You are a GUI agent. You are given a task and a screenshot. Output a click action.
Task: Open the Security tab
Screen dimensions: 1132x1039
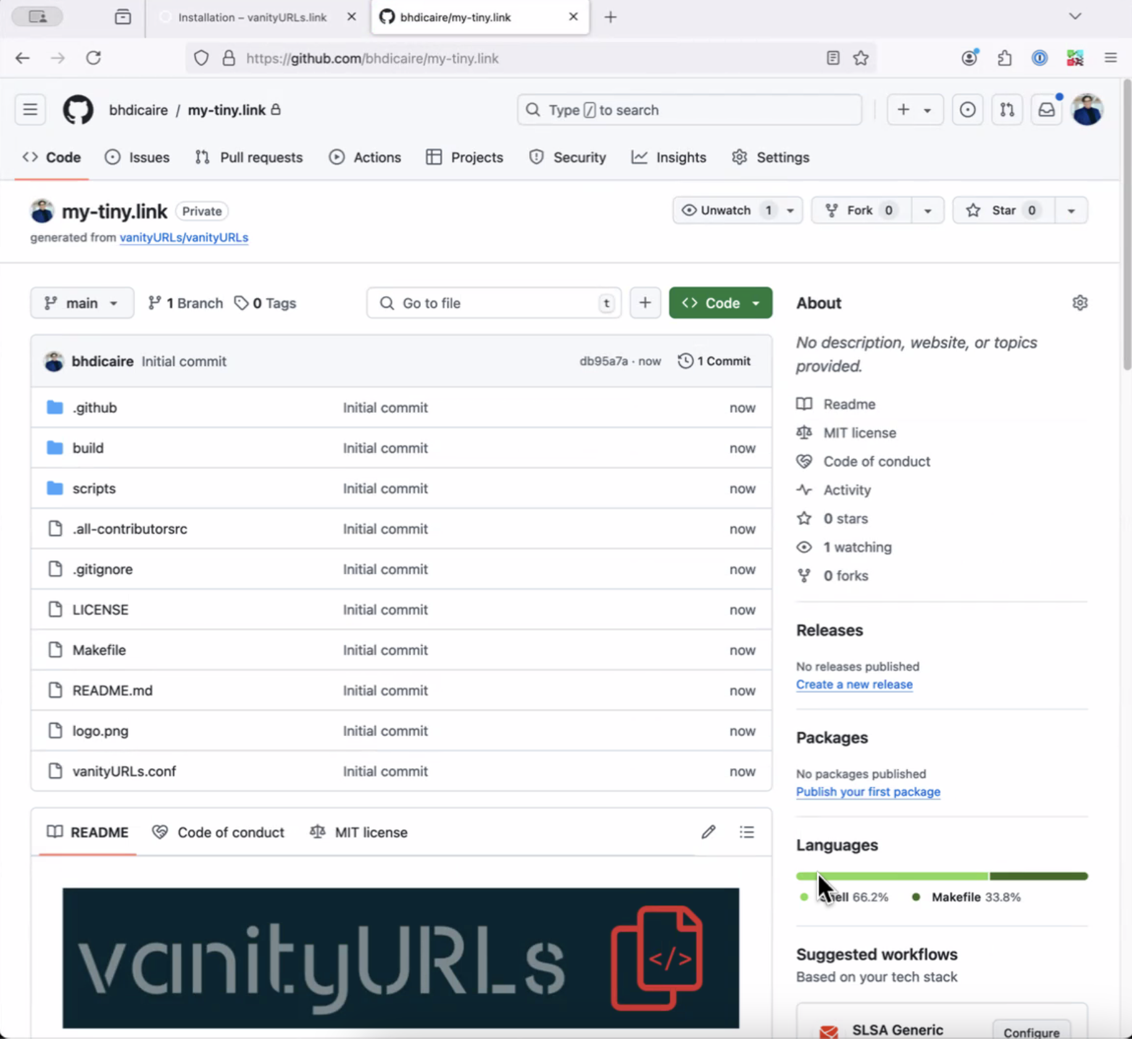(567, 157)
